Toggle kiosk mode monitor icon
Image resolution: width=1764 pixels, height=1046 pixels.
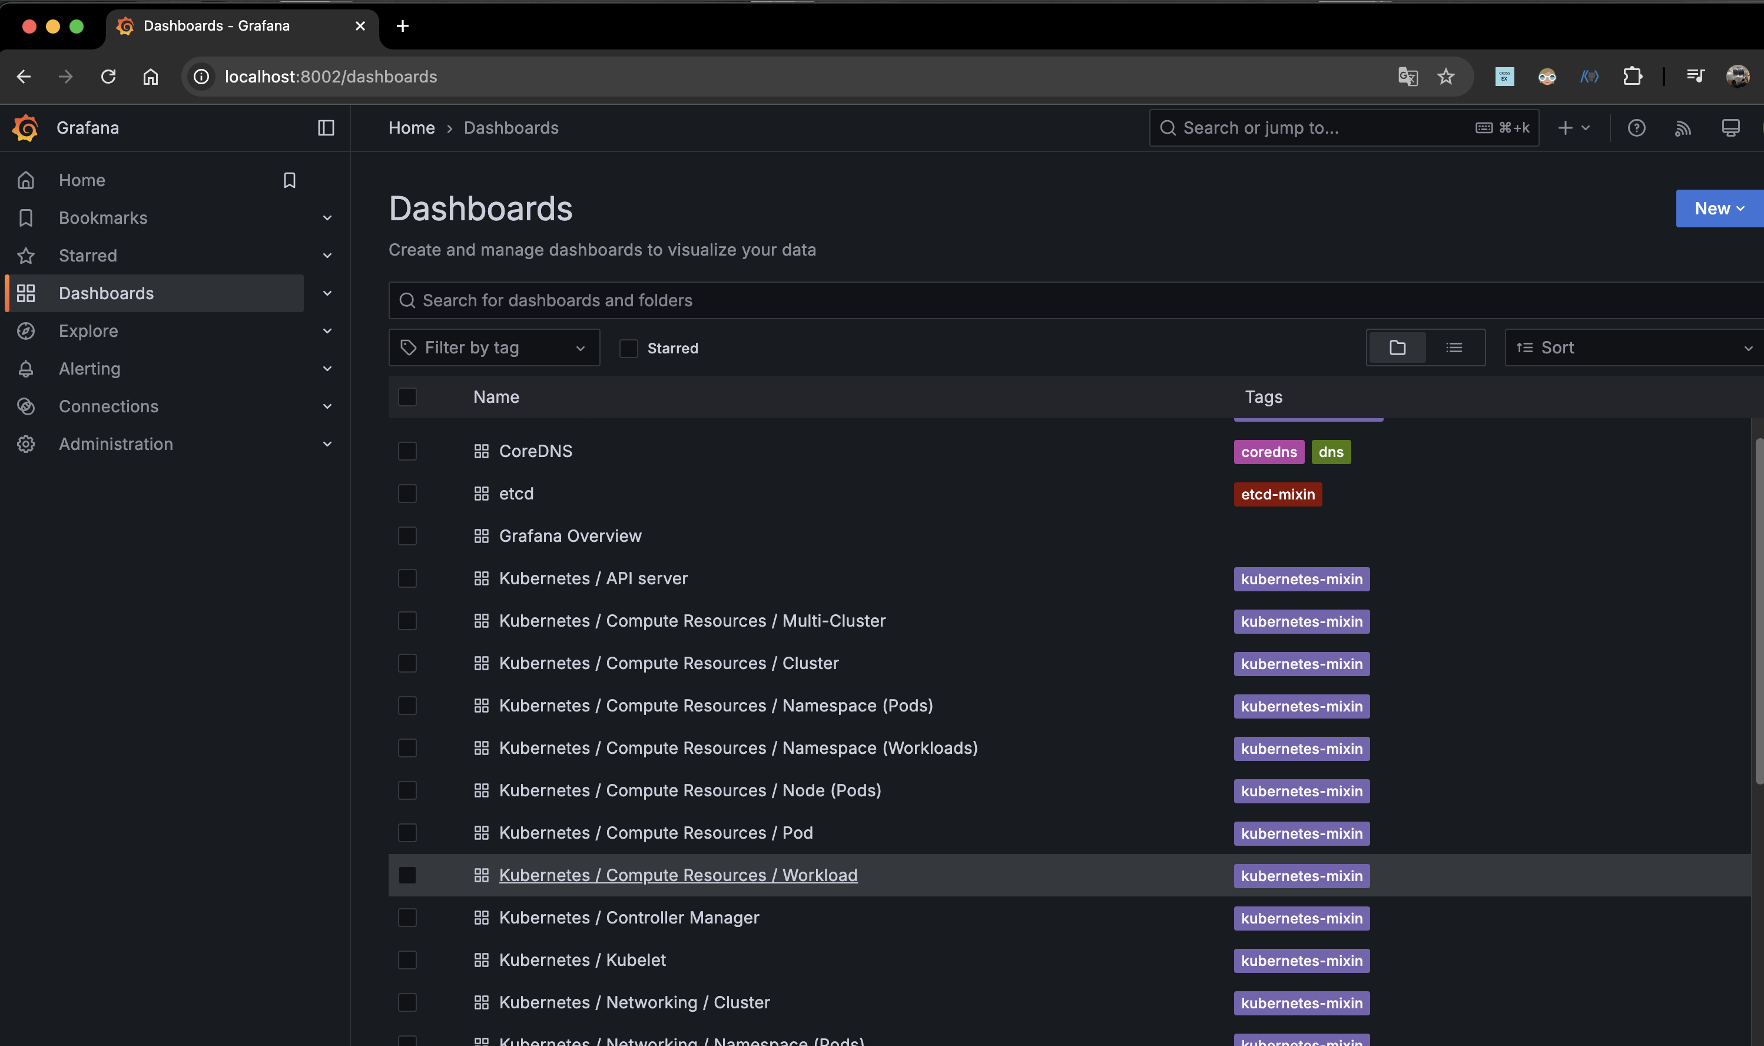pyautogui.click(x=1730, y=128)
